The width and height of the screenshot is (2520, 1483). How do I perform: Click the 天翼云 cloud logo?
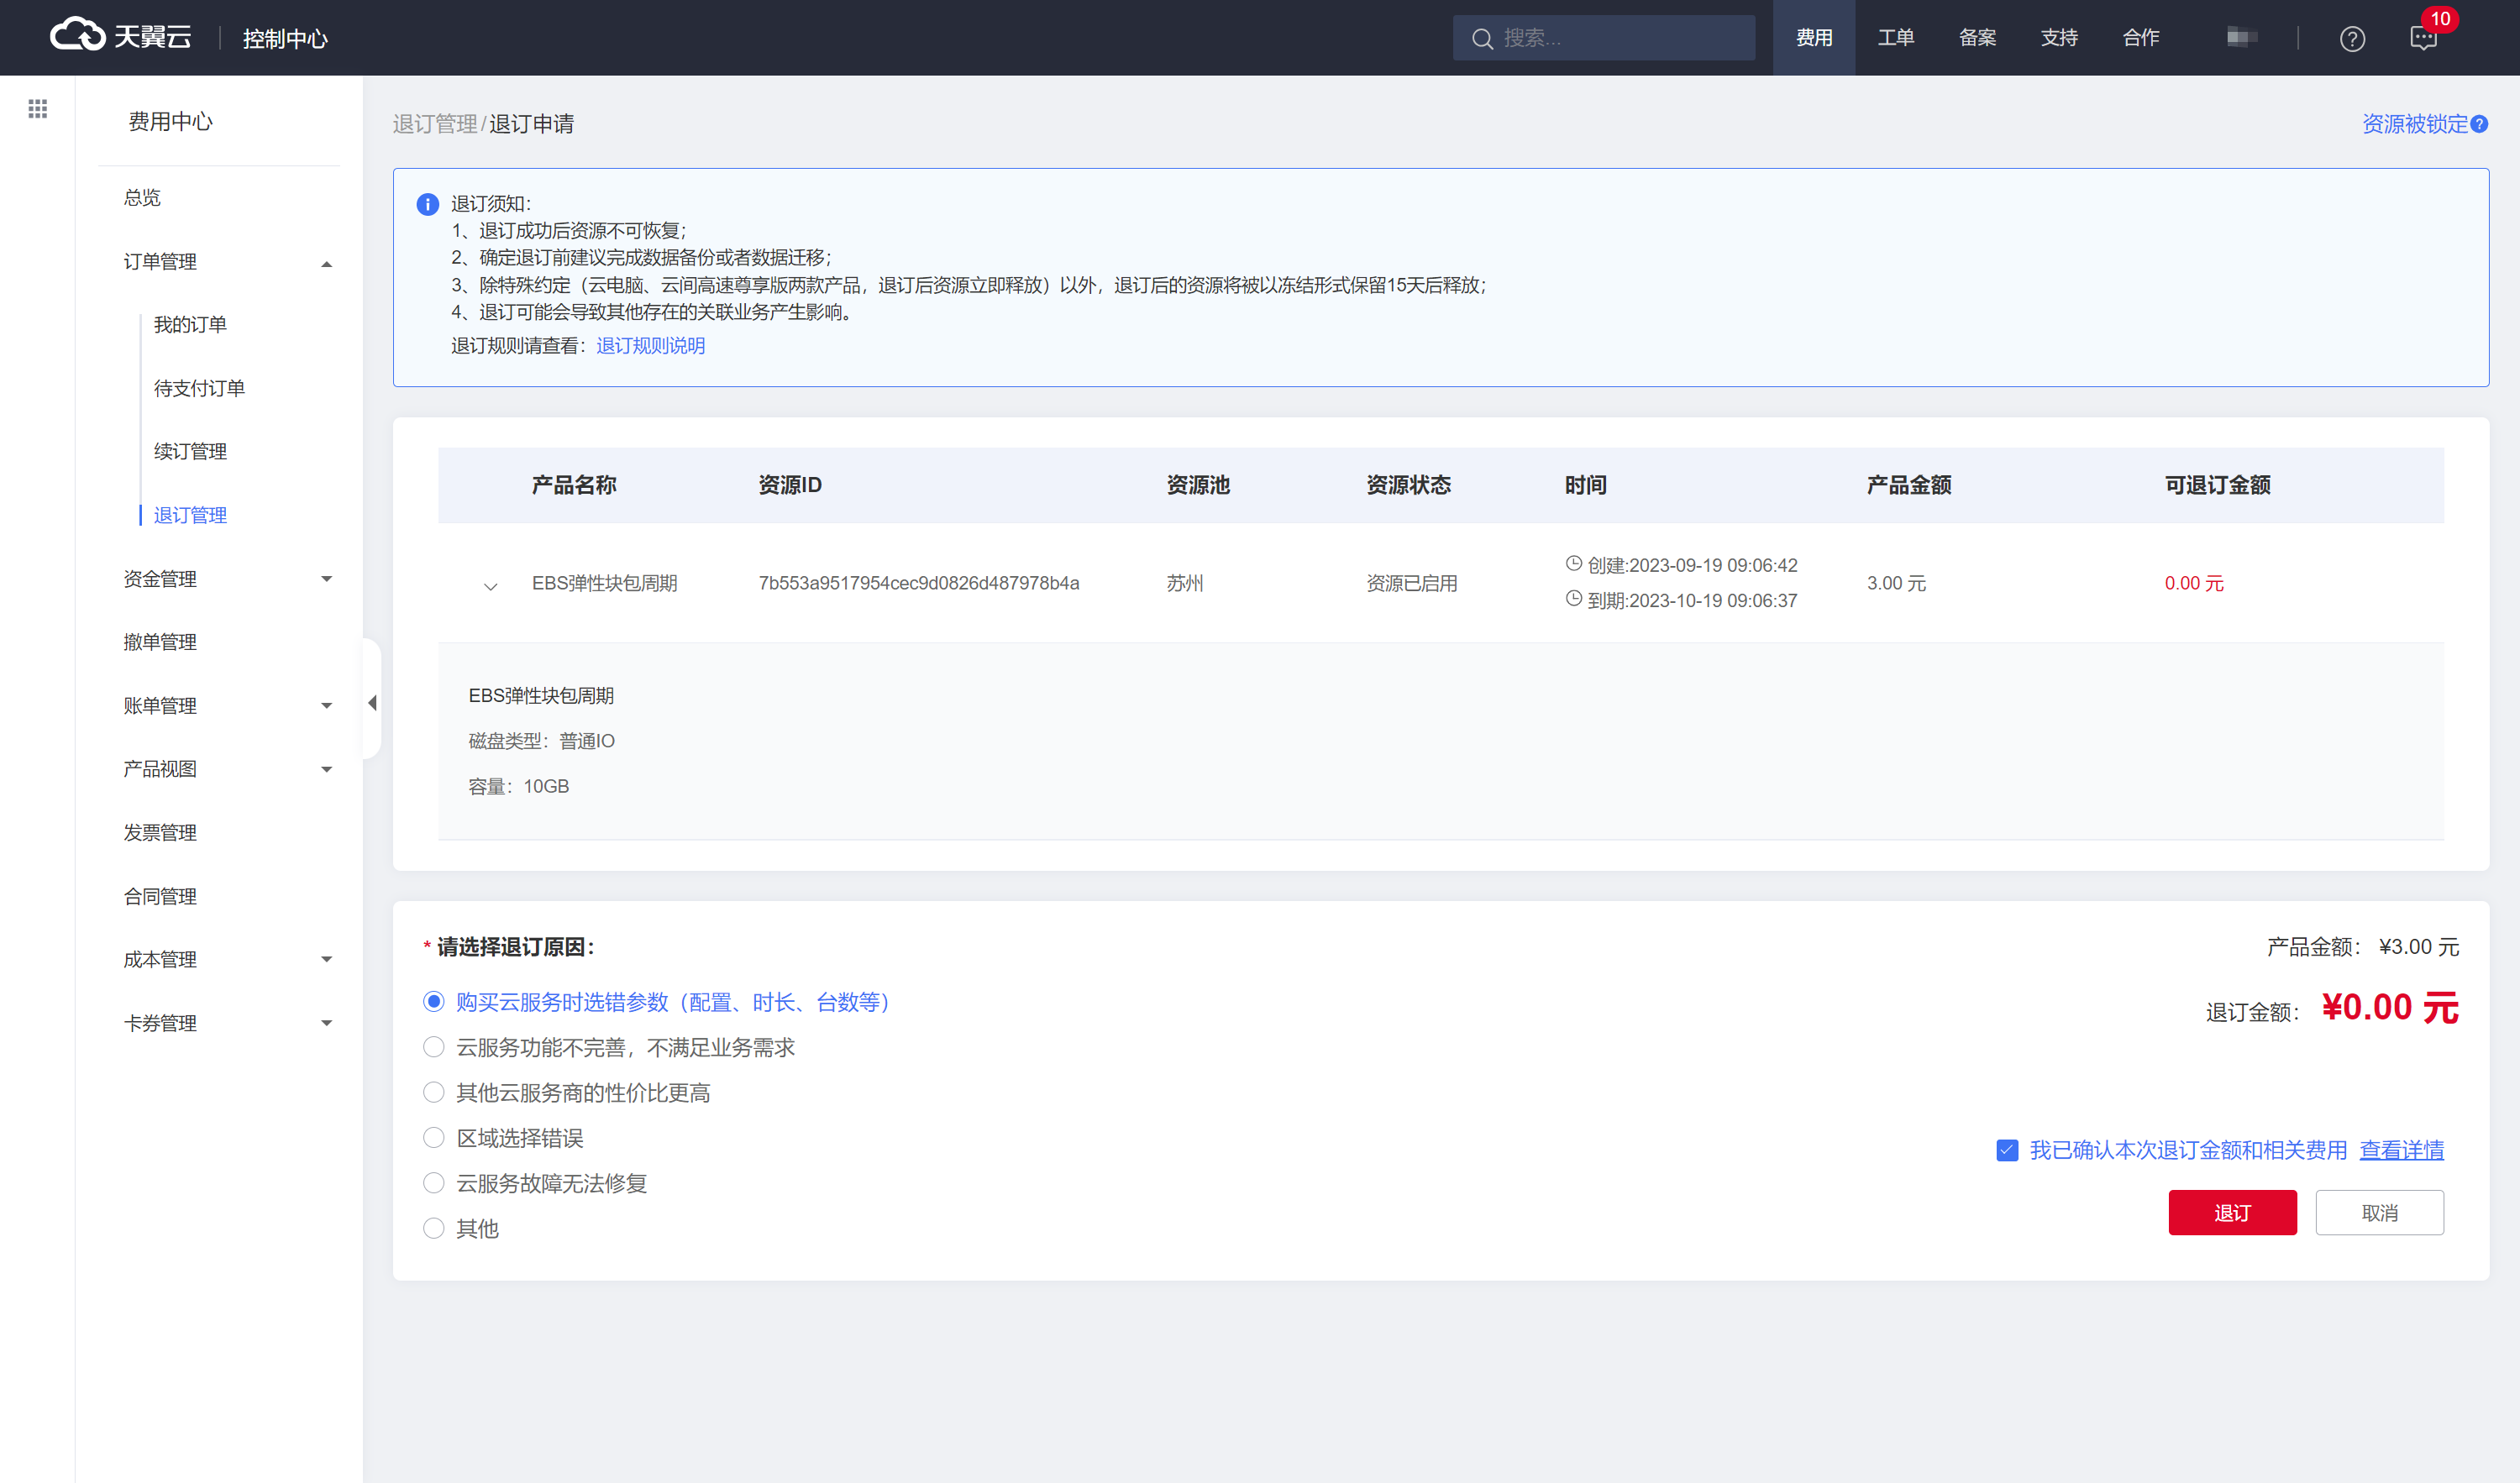coord(78,36)
